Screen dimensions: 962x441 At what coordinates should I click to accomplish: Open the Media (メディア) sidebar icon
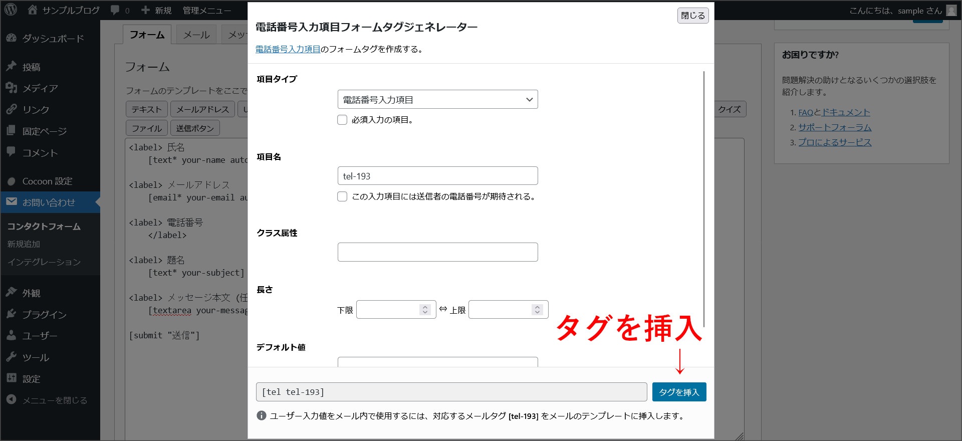click(x=12, y=88)
